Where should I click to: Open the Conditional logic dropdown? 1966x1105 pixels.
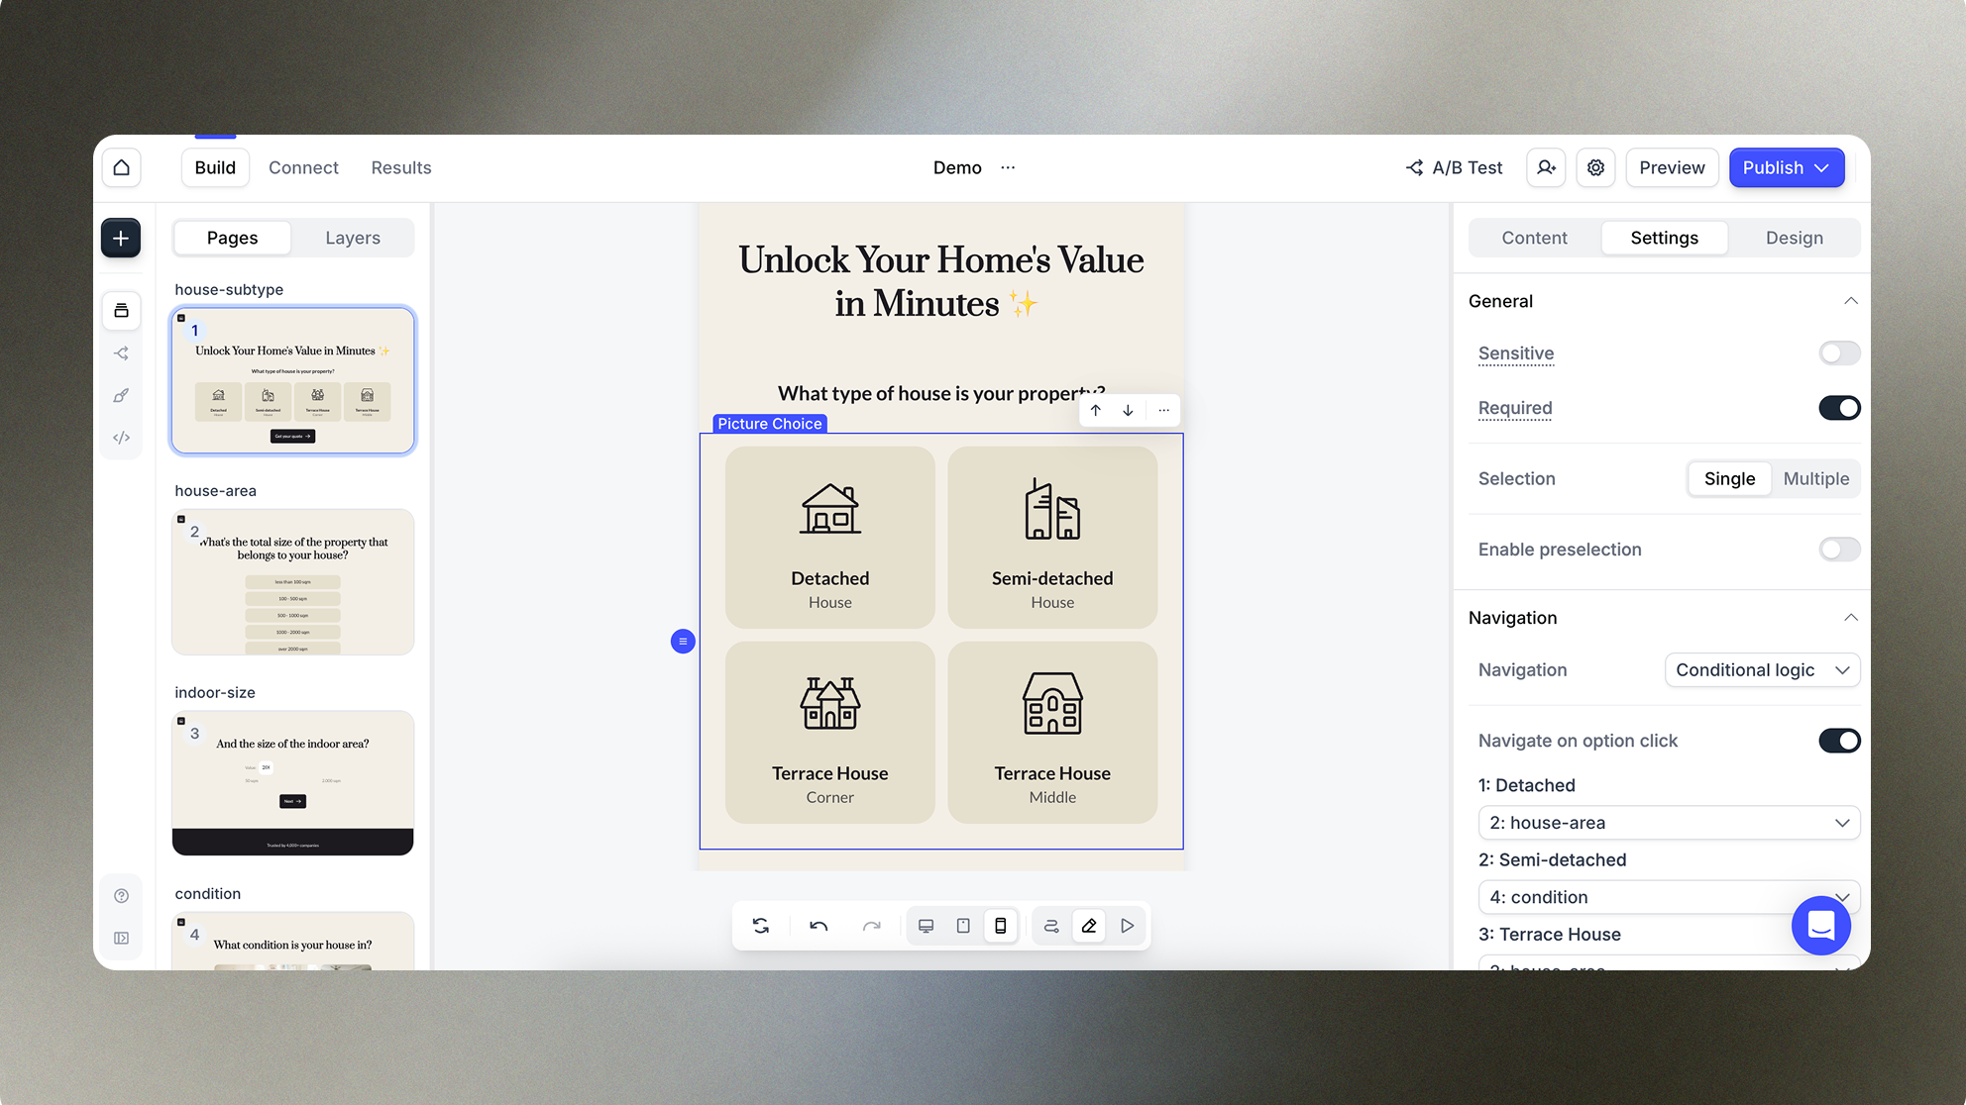point(1762,670)
